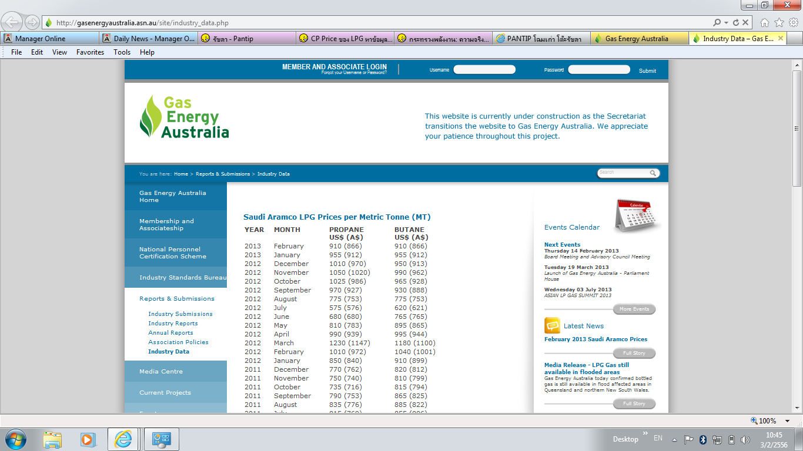Open Industry Standards Bureau sidebar item
The width and height of the screenshot is (803, 451).
[x=175, y=277]
